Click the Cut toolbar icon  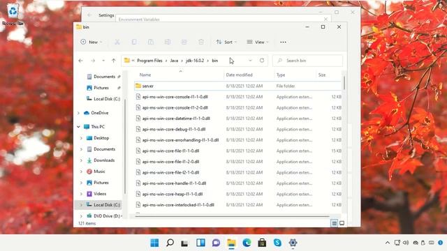pyautogui.click(x=117, y=42)
